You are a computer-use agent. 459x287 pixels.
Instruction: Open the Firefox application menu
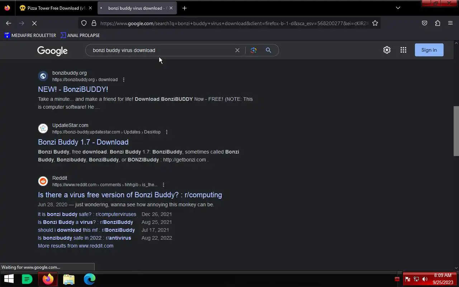[x=450, y=23]
